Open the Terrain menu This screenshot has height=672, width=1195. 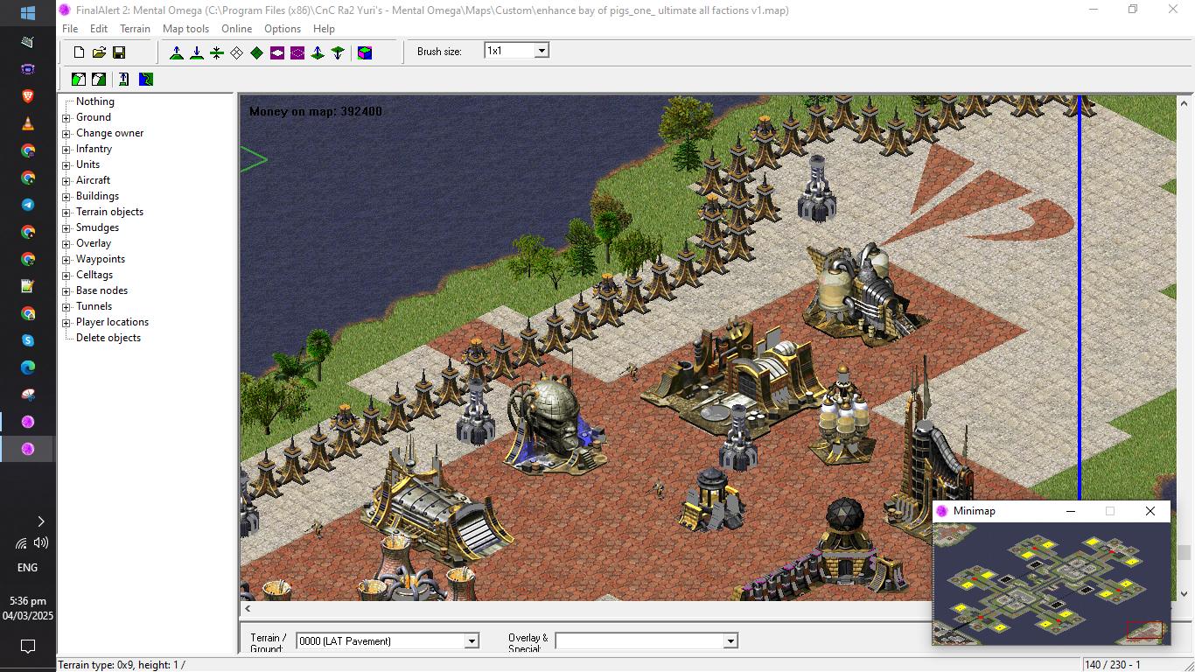[x=135, y=29]
